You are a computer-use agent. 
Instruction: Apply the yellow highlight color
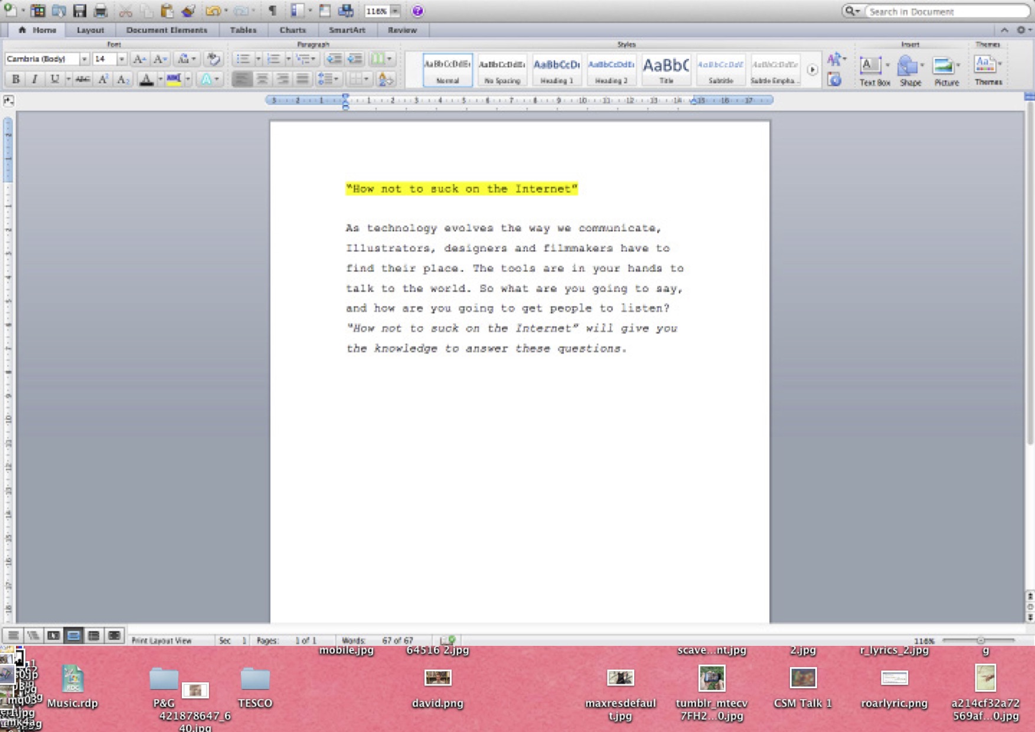pos(174,79)
